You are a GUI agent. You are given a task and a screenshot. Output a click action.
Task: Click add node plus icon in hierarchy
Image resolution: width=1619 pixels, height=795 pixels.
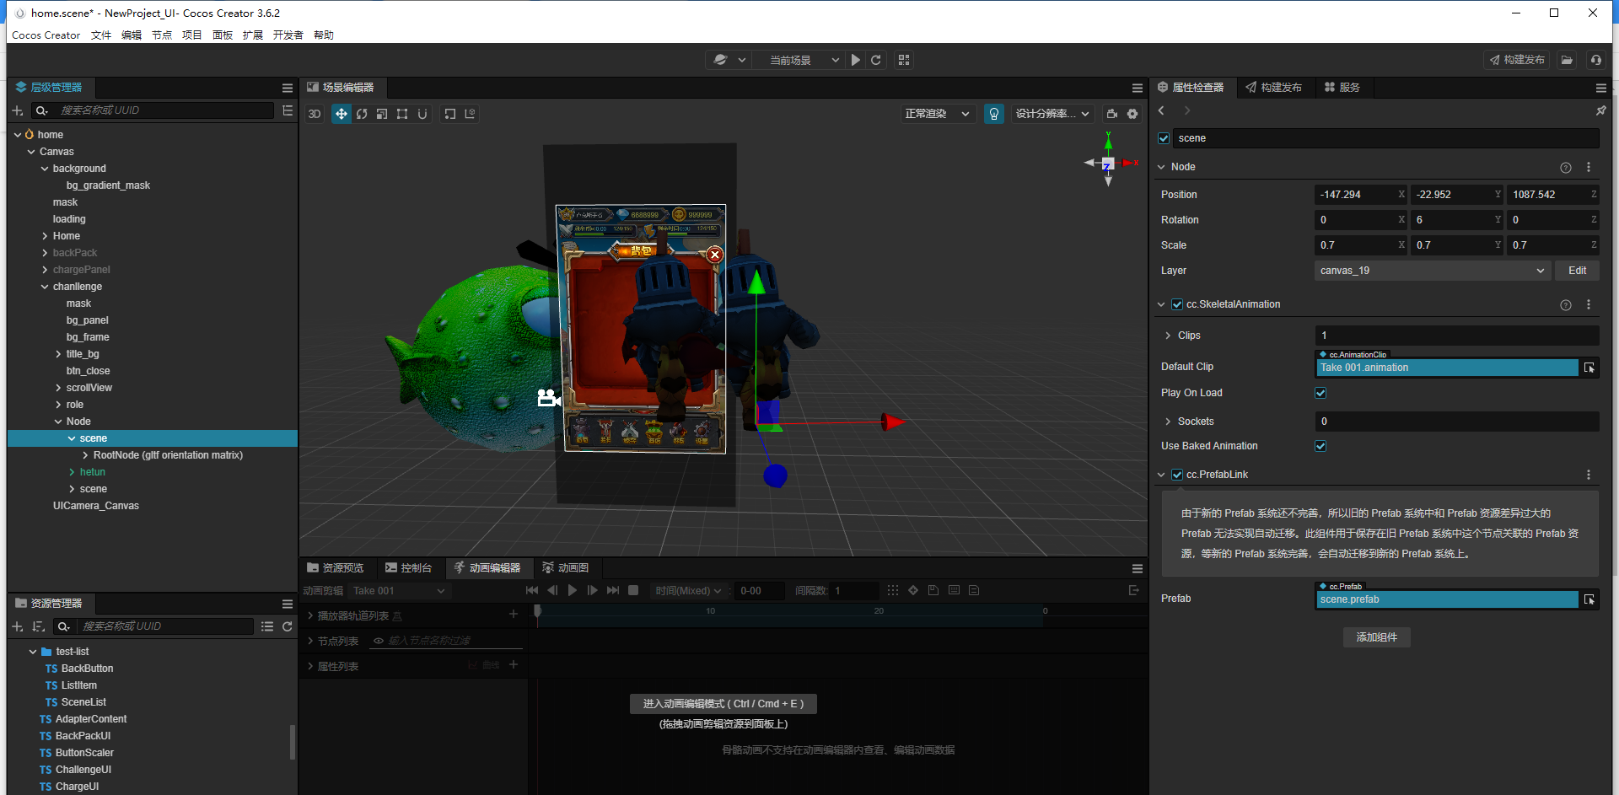pyautogui.click(x=18, y=110)
